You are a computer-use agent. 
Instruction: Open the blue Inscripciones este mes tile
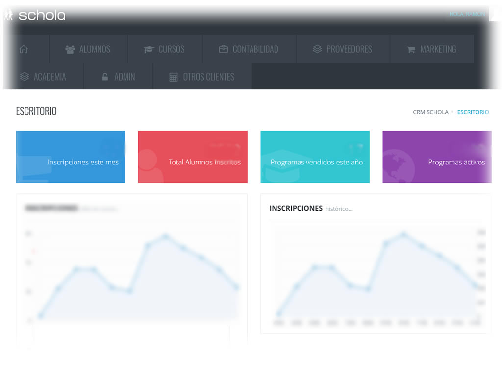pos(71,157)
